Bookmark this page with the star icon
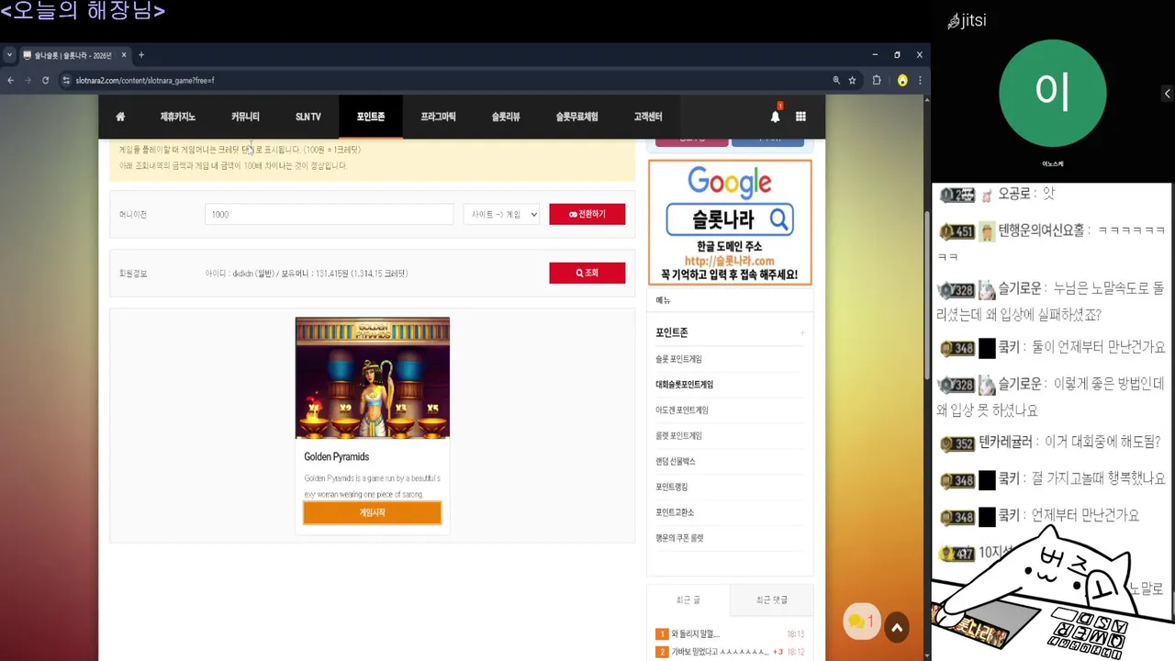1175x661 pixels. [x=852, y=81]
